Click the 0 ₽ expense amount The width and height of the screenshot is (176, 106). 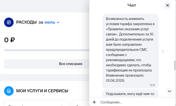pyautogui.click(x=10, y=40)
